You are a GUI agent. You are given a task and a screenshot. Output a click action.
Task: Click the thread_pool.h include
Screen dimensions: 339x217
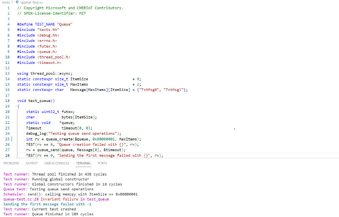(54, 57)
